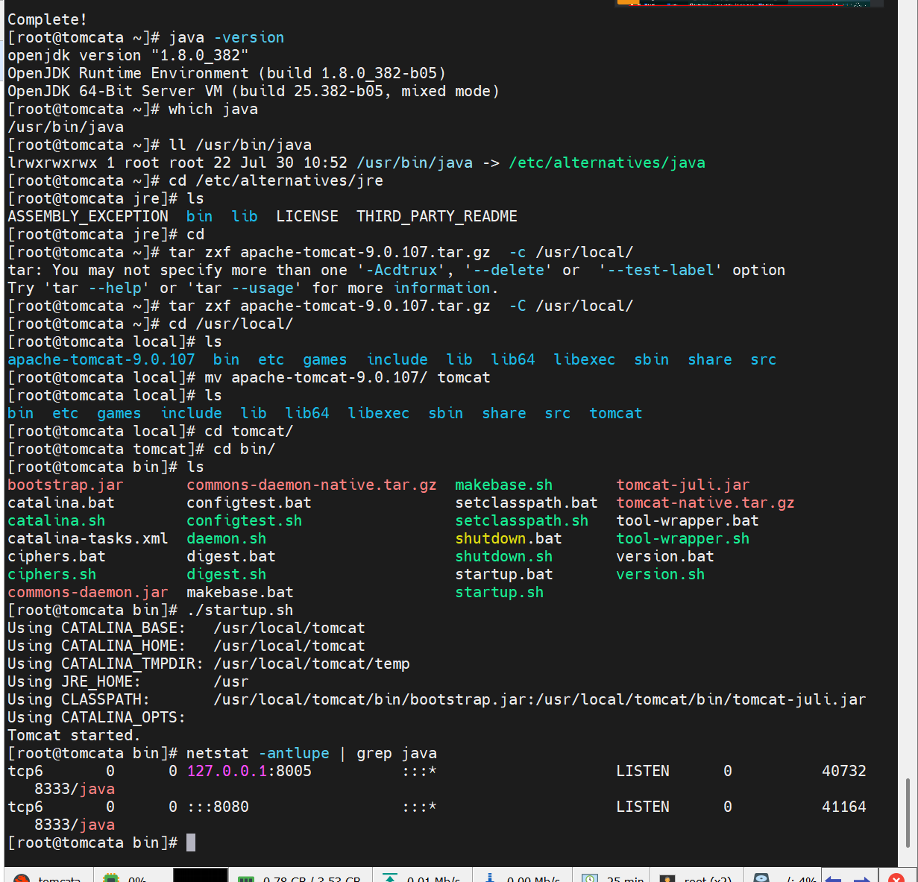Screen dimensions: 918x882
Task: Click setclasspath.bat in the listing
Action: (x=526, y=503)
